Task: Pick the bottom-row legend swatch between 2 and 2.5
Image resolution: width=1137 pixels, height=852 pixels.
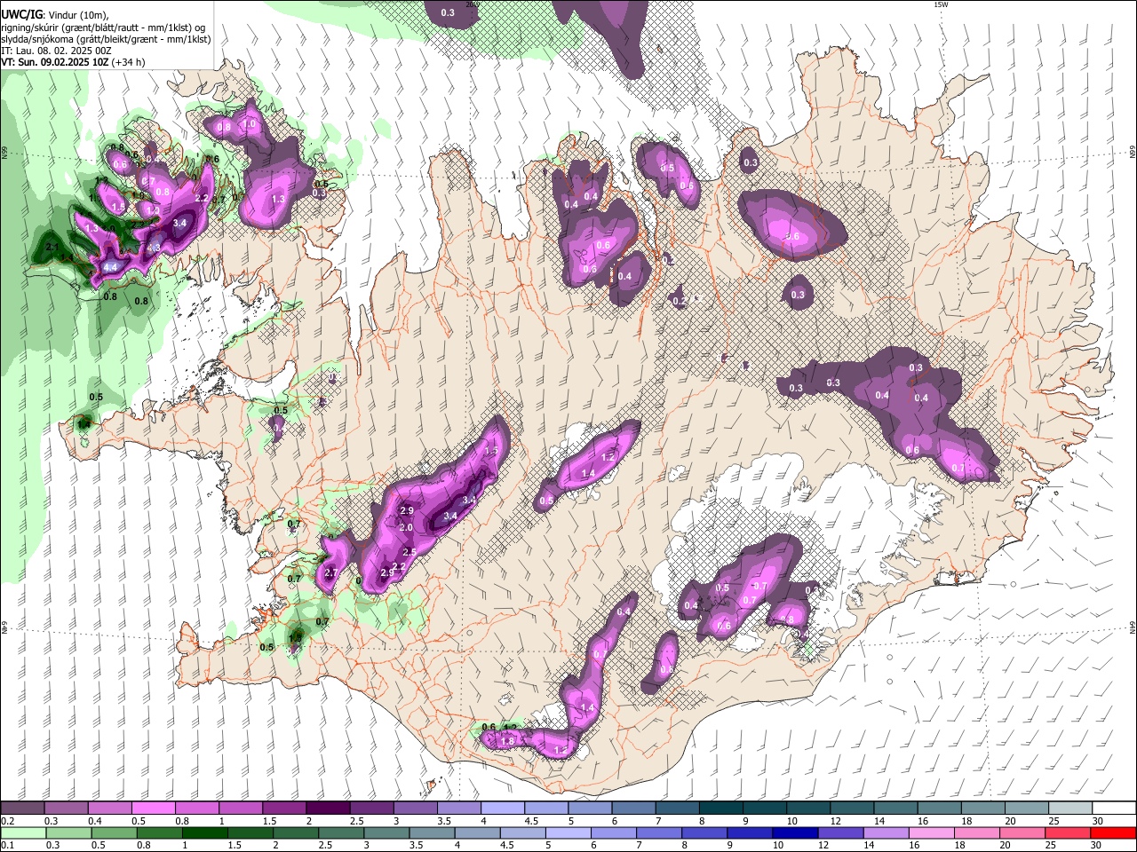Action: (x=295, y=832)
